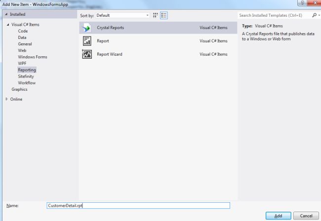Open the search options dropdown arrow
321x221 pixels.
coord(319,15)
